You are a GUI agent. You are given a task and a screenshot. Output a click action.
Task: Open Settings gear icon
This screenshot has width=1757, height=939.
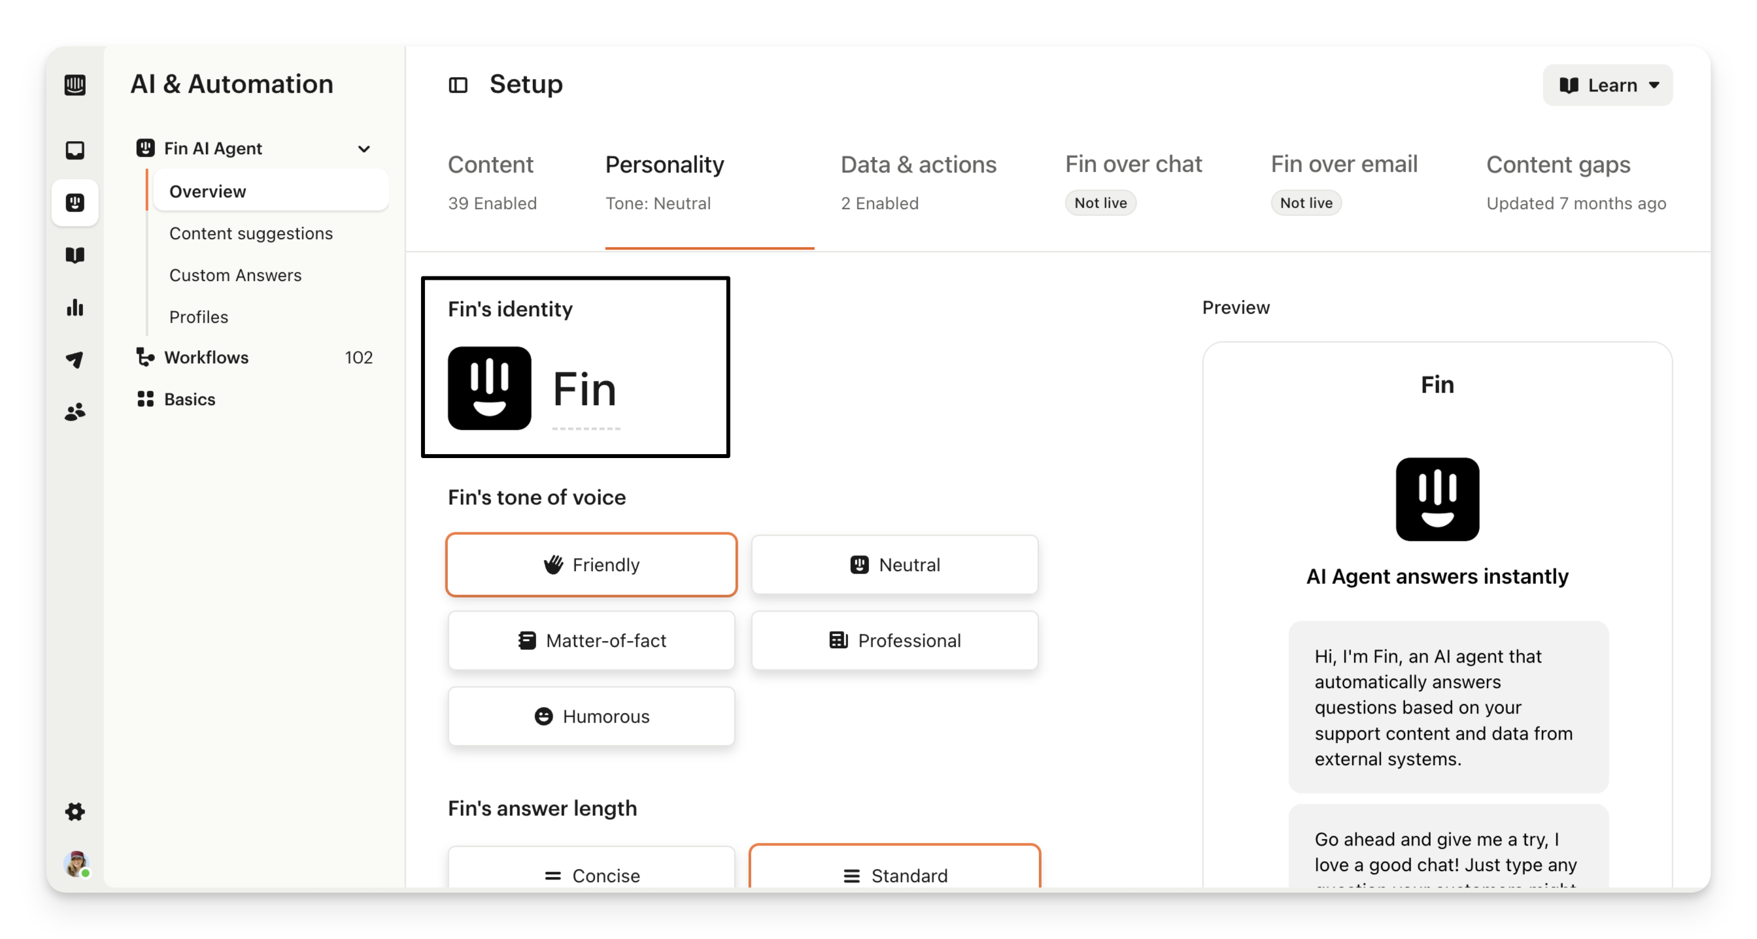pos(75,811)
